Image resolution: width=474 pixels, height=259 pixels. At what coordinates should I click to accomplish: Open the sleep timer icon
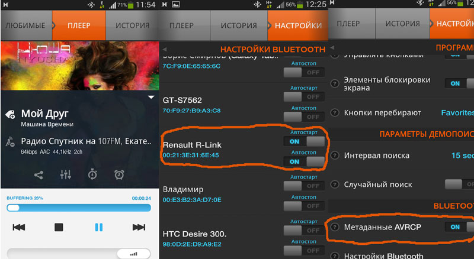[92, 174]
